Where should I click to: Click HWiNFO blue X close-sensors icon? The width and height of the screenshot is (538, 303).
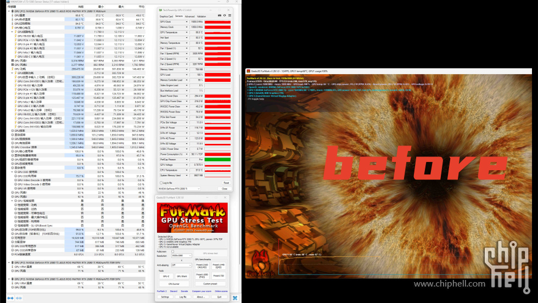point(235,298)
